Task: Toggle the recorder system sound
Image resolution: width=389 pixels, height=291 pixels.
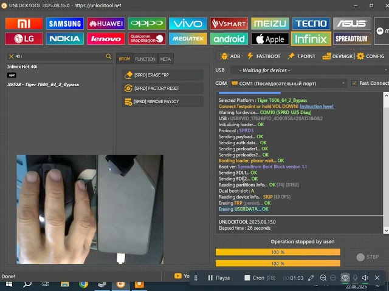Action: click(365, 278)
